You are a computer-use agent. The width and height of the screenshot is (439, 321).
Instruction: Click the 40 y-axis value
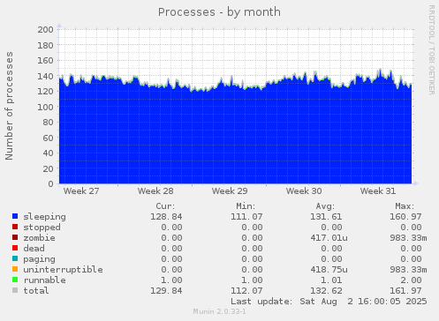49,153
